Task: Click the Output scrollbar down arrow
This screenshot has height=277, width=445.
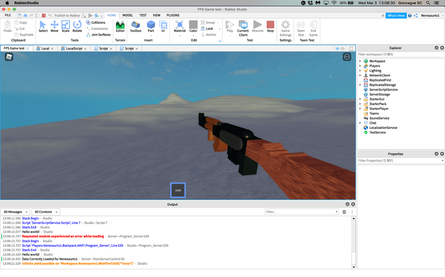Action: click(353, 267)
